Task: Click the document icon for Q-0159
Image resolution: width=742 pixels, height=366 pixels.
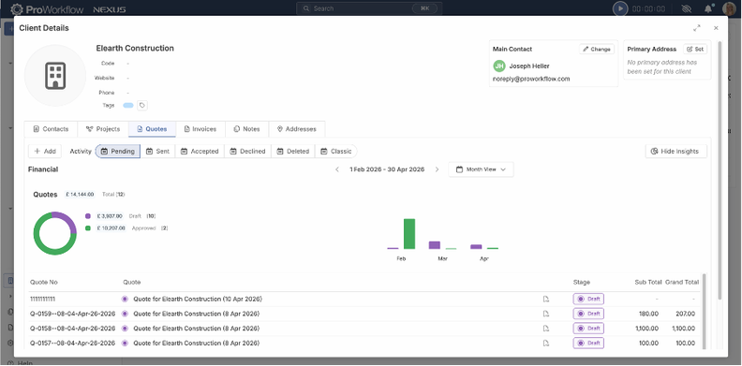Action: point(546,314)
